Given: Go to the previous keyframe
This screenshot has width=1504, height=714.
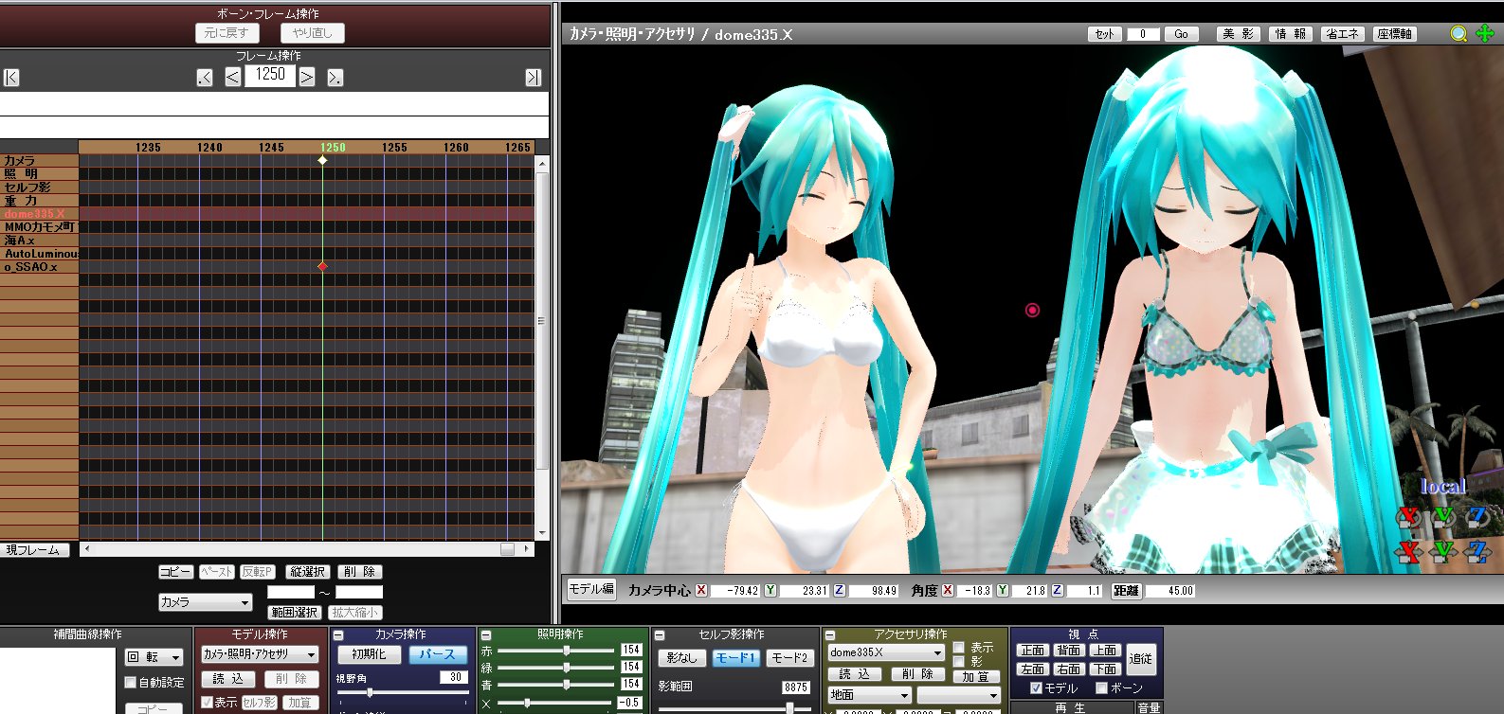Looking at the screenshot, I should pyautogui.click(x=205, y=78).
